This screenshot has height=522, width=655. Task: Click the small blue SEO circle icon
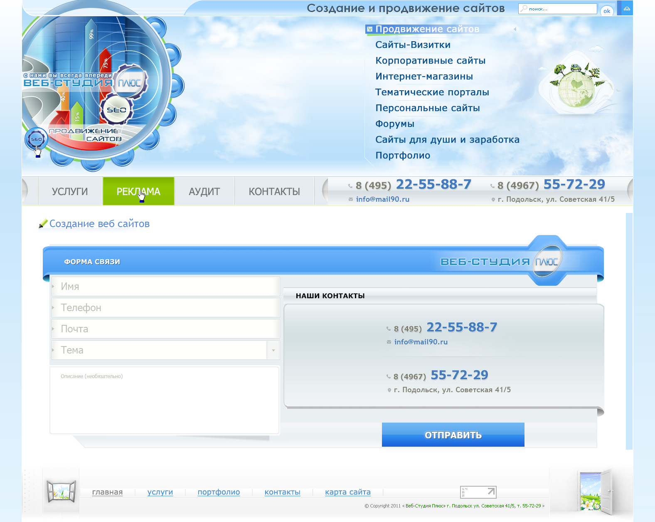(x=36, y=139)
